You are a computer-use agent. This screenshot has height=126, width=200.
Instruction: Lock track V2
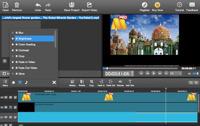click(15, 107)
